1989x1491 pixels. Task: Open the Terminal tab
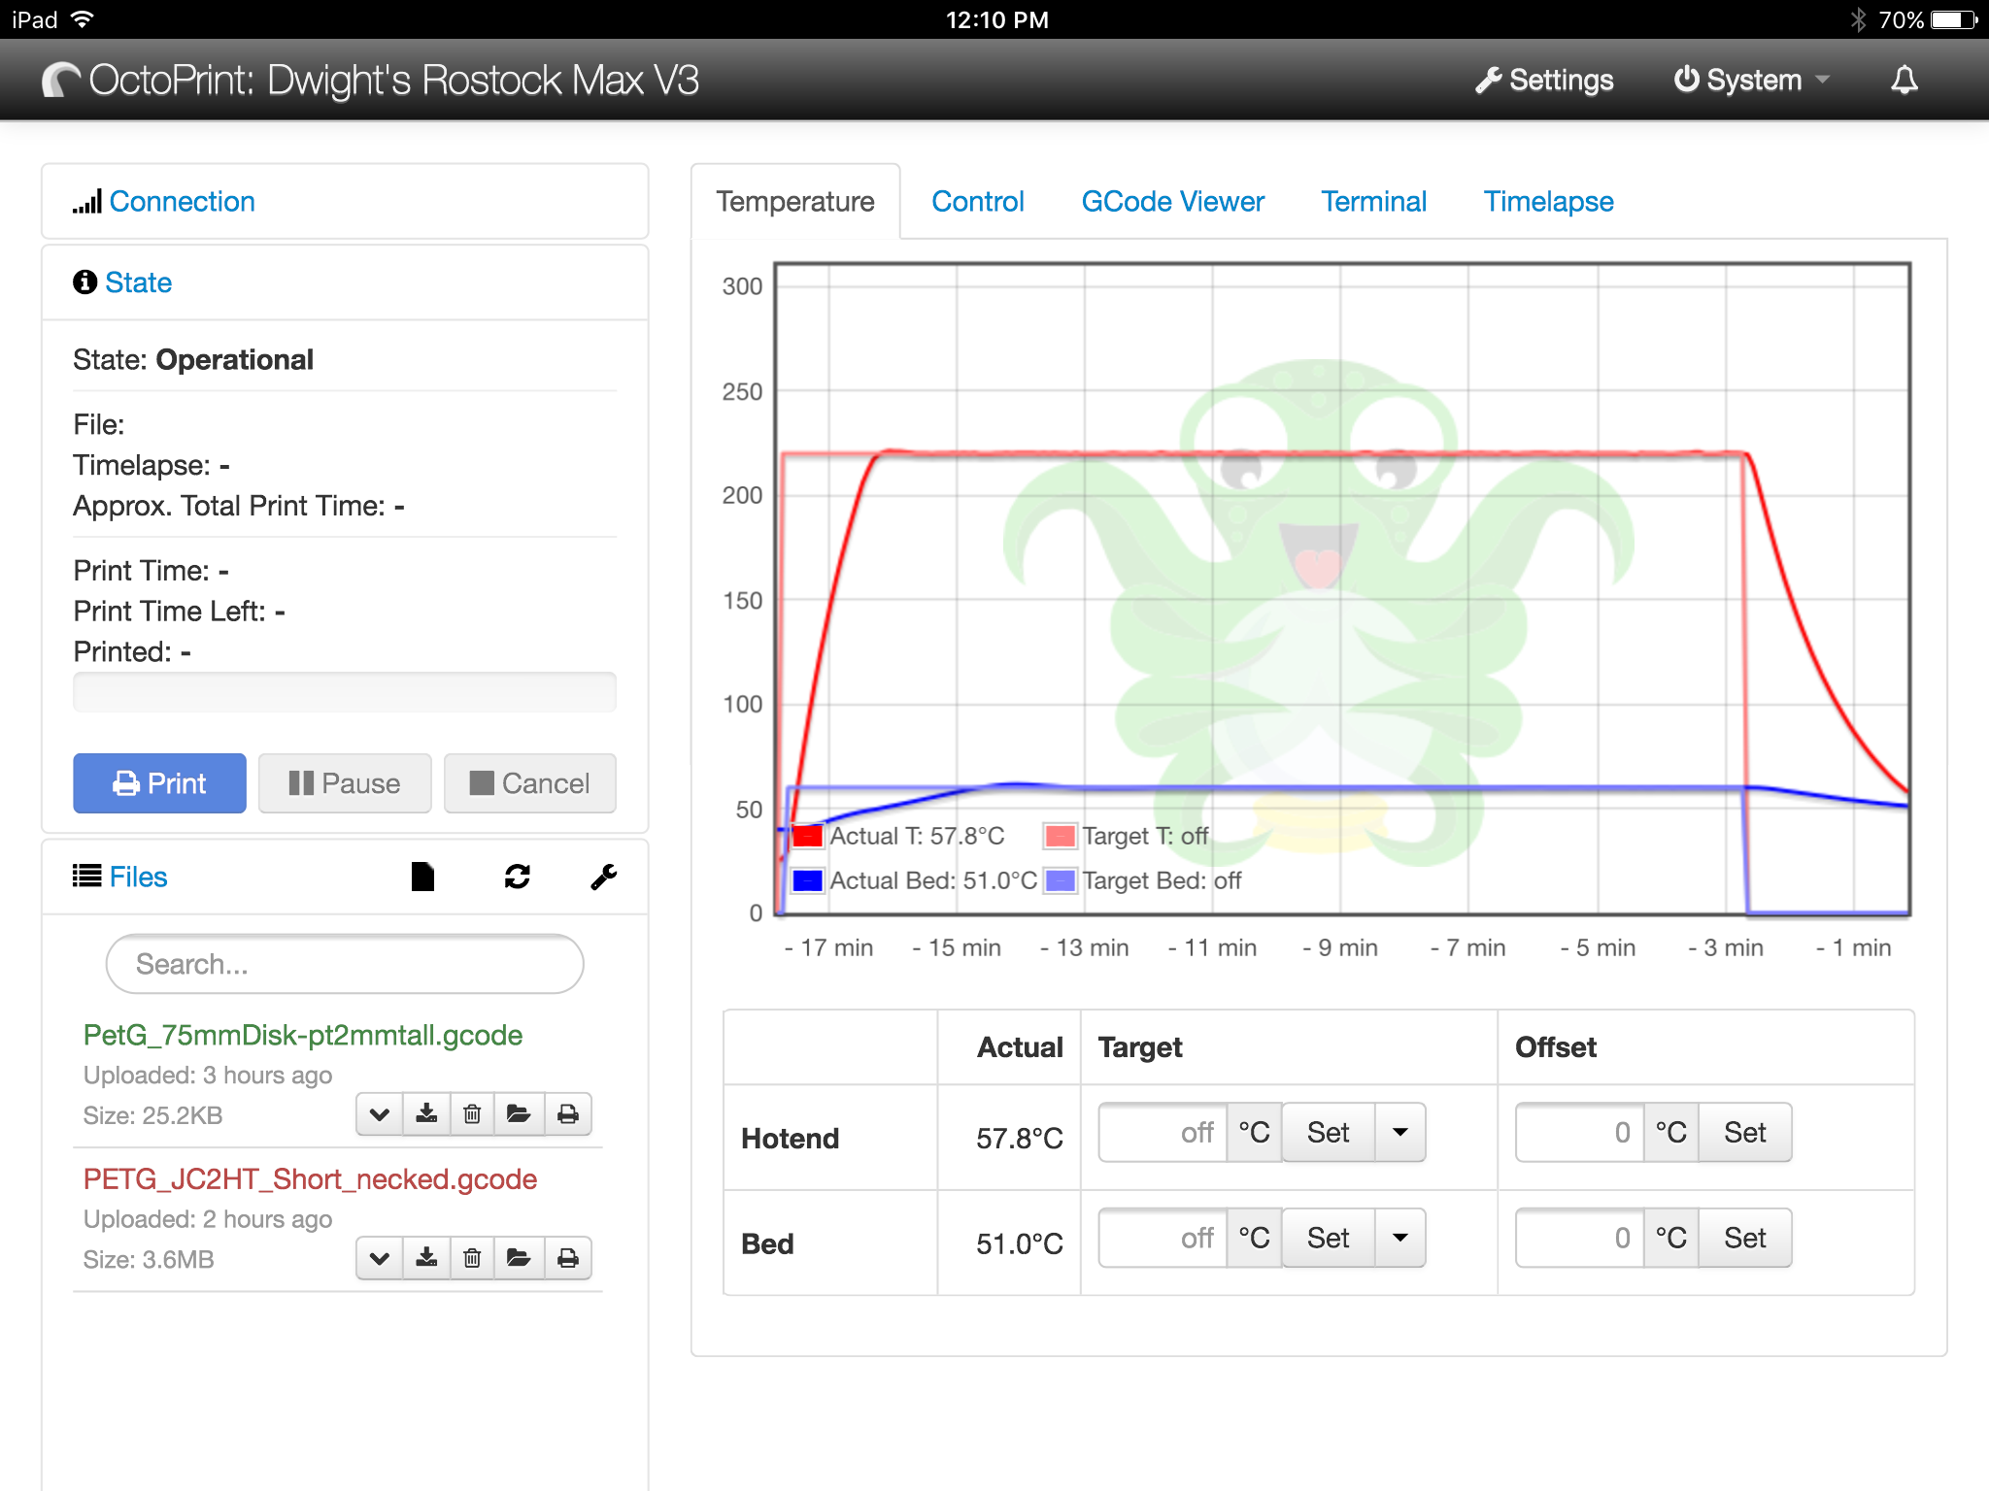[x=1373, y=202]
